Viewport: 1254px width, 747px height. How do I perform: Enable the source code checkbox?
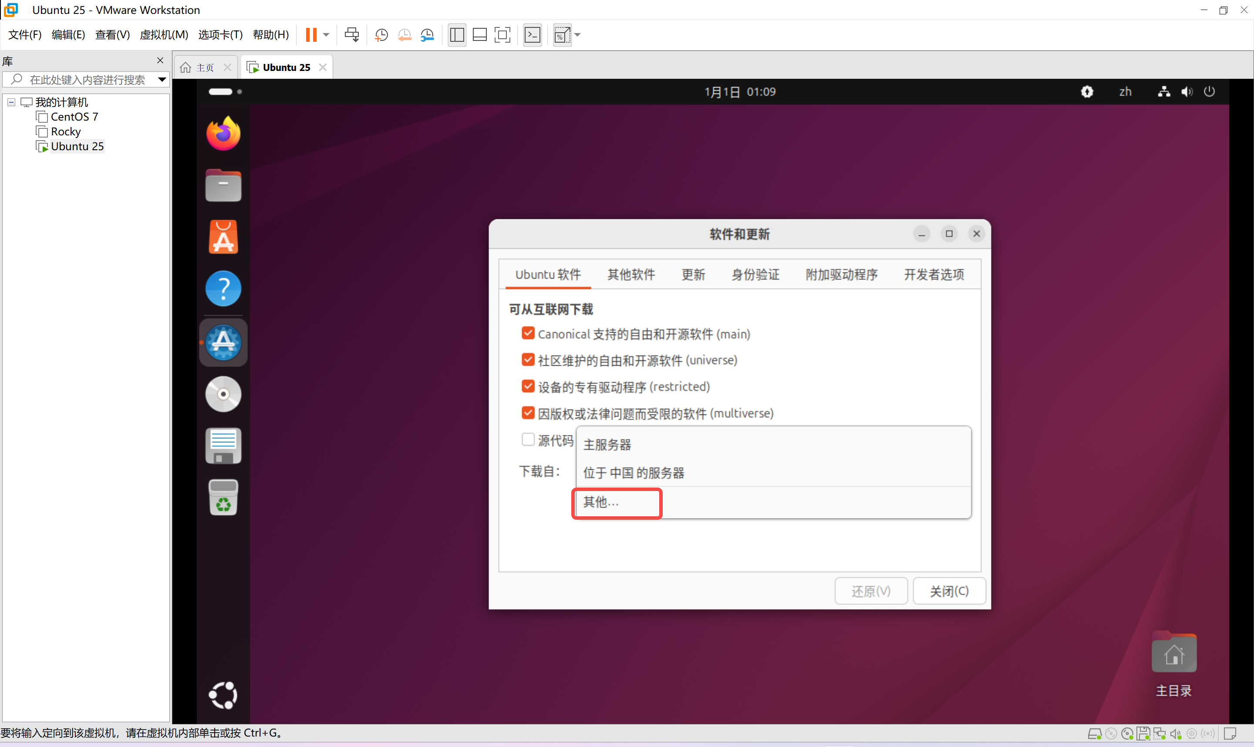click(x=528, y=439)
